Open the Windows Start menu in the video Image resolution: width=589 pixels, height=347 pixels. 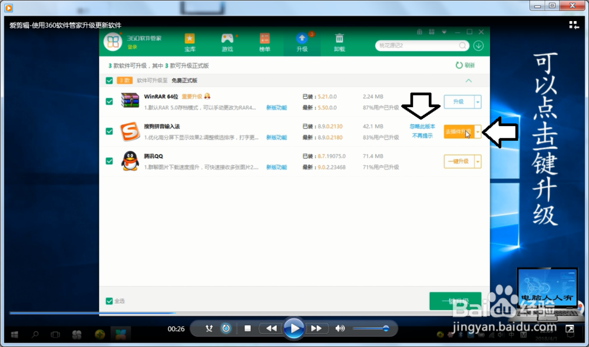[x=15, y=334]
